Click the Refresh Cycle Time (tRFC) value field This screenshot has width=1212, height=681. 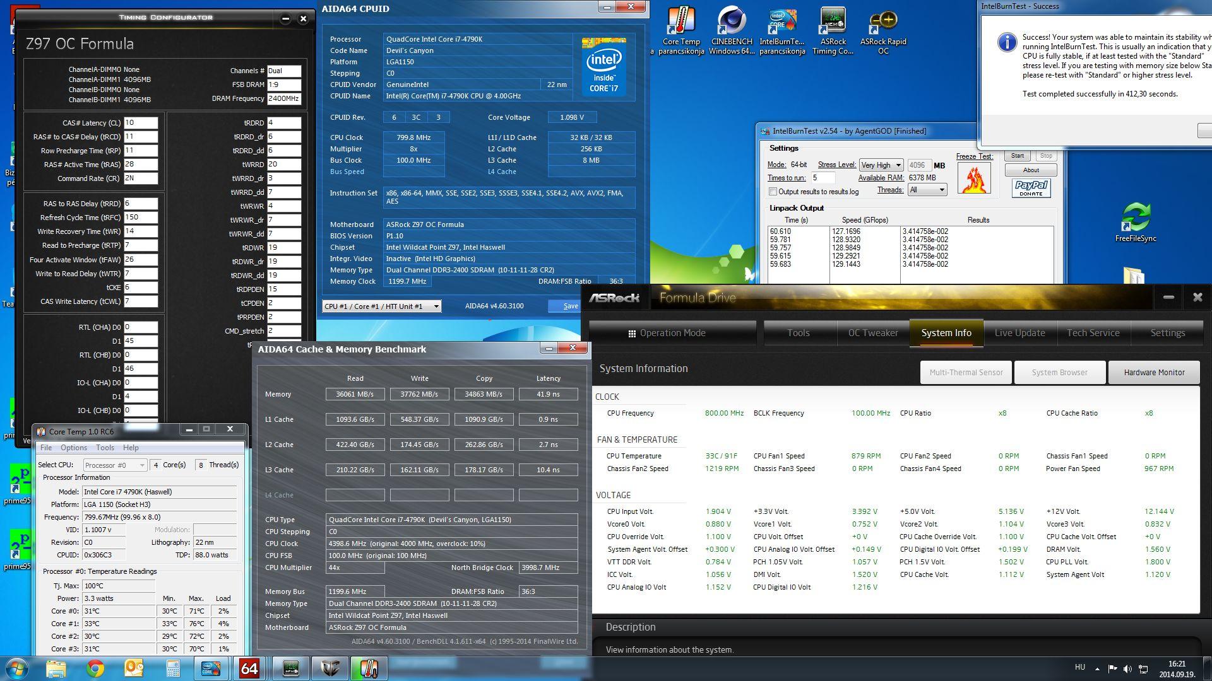point(140,218)
